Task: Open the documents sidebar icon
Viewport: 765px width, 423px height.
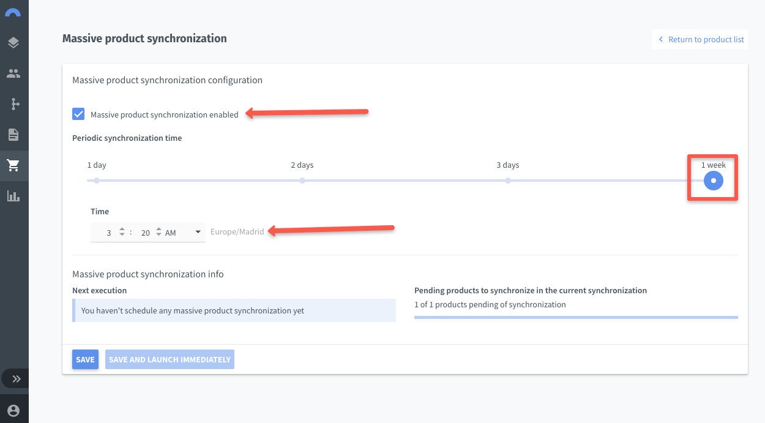Action: 13,135
